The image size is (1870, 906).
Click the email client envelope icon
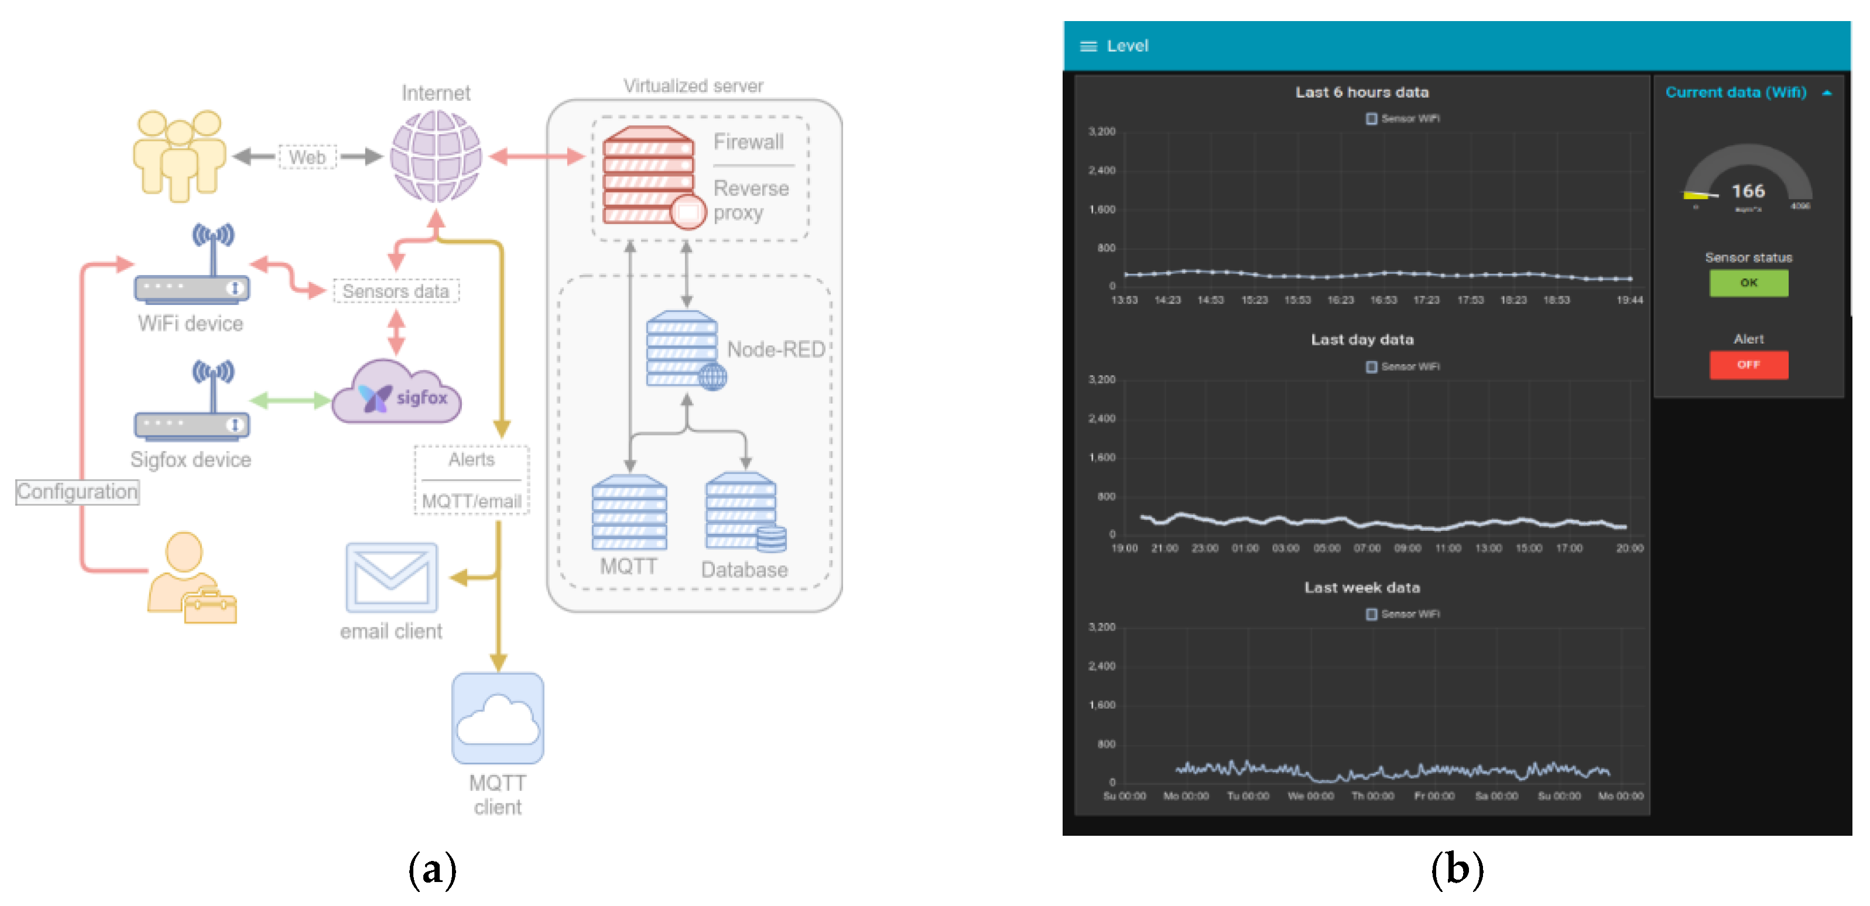pos(392,577)
